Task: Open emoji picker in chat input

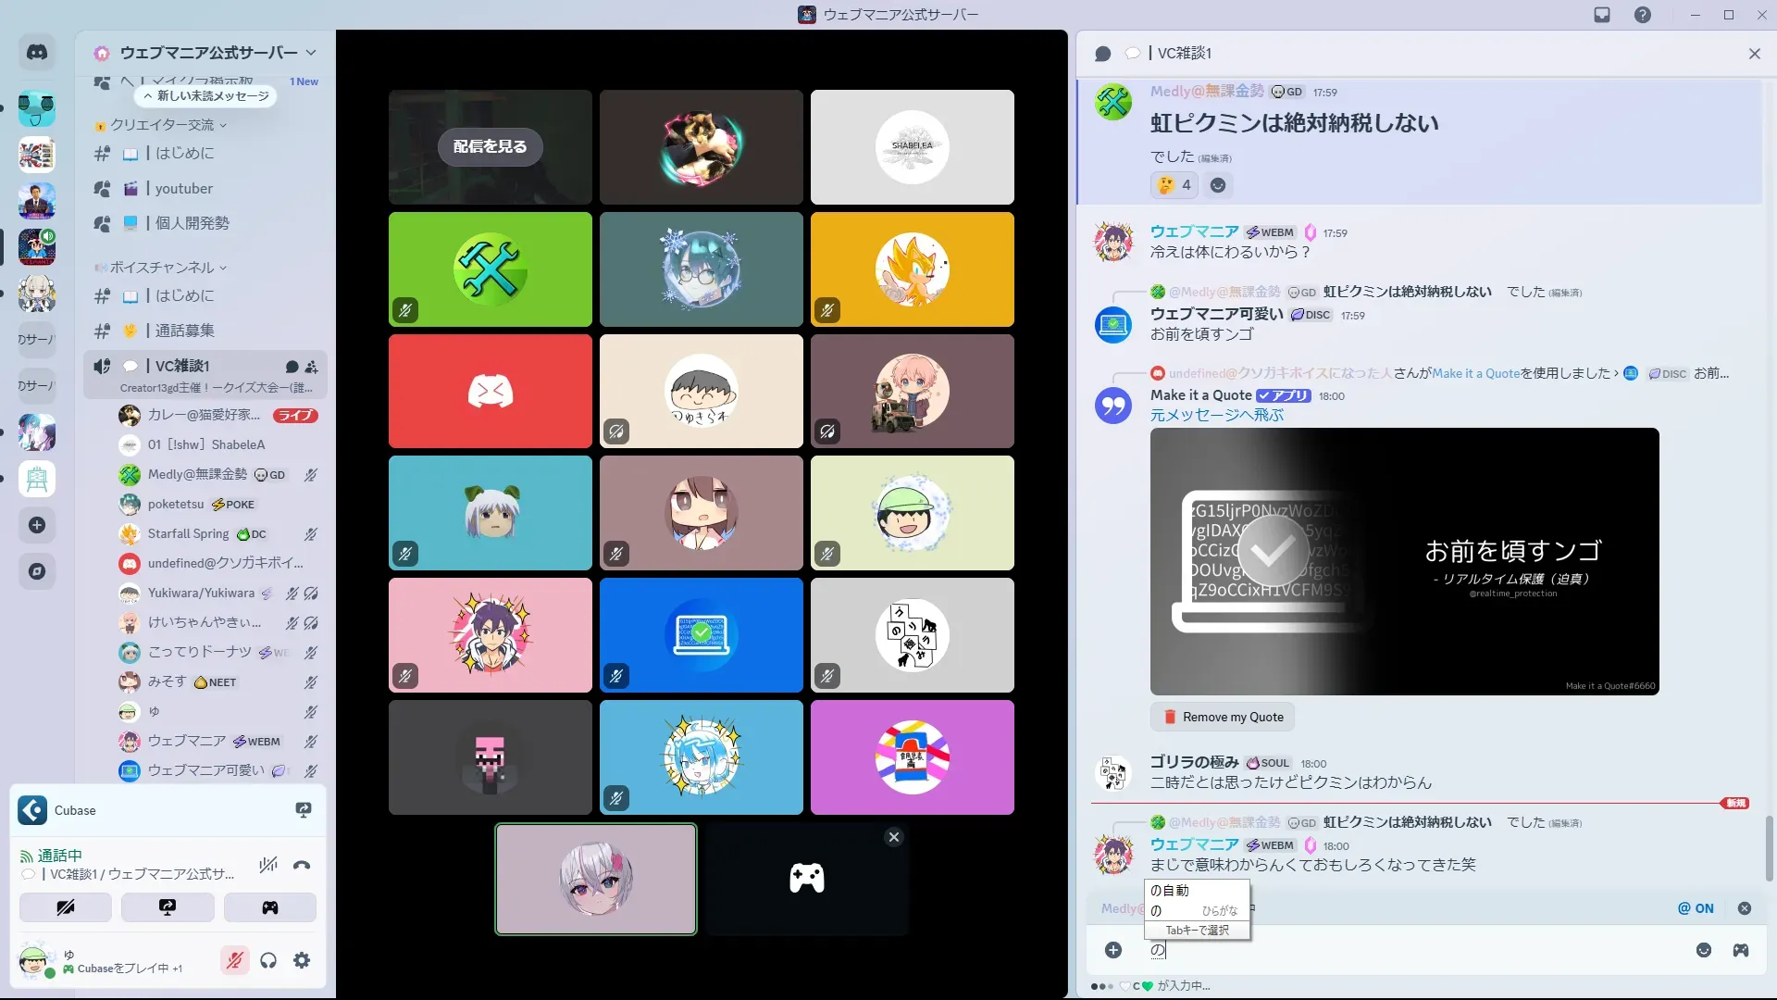Action: pyautogui.click(x=1704, y=950)
